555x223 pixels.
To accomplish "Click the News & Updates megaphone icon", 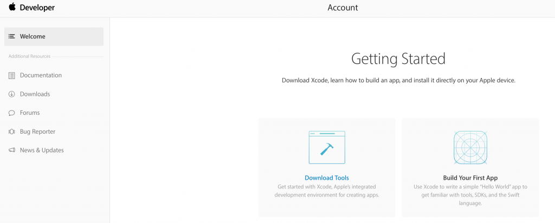I will click(12, 150).
